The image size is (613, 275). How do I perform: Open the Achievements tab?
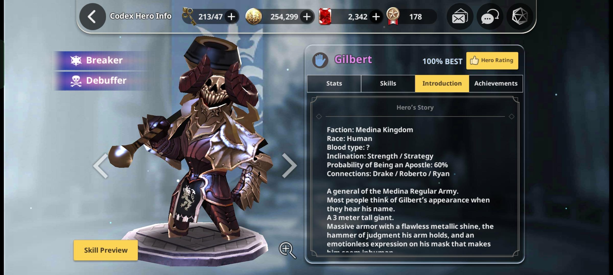[x=496, y=84]
